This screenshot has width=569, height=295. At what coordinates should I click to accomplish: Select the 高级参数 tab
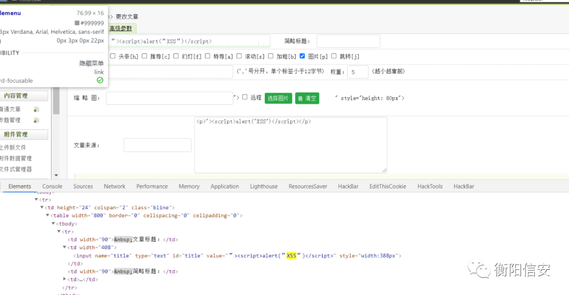click(x=121, y=28)
